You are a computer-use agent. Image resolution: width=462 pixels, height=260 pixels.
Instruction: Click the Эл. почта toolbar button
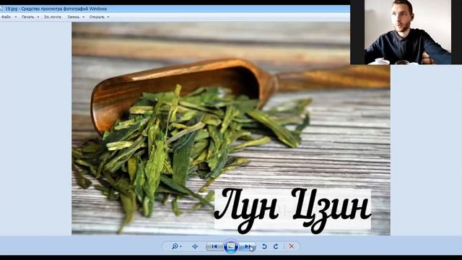(x=53, y=17)
